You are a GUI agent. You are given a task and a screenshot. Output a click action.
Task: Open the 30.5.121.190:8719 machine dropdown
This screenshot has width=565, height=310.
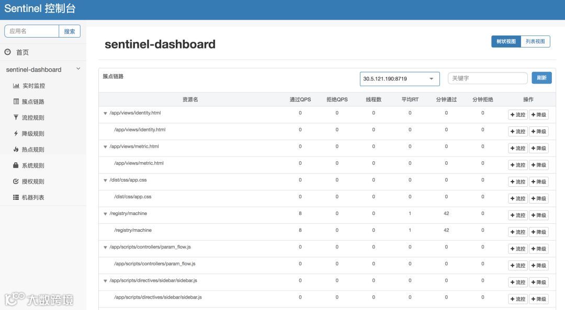(x=400, y=79)
